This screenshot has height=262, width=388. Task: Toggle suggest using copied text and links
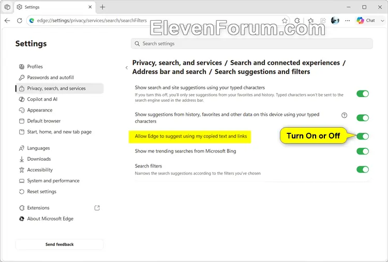[363, 136]
